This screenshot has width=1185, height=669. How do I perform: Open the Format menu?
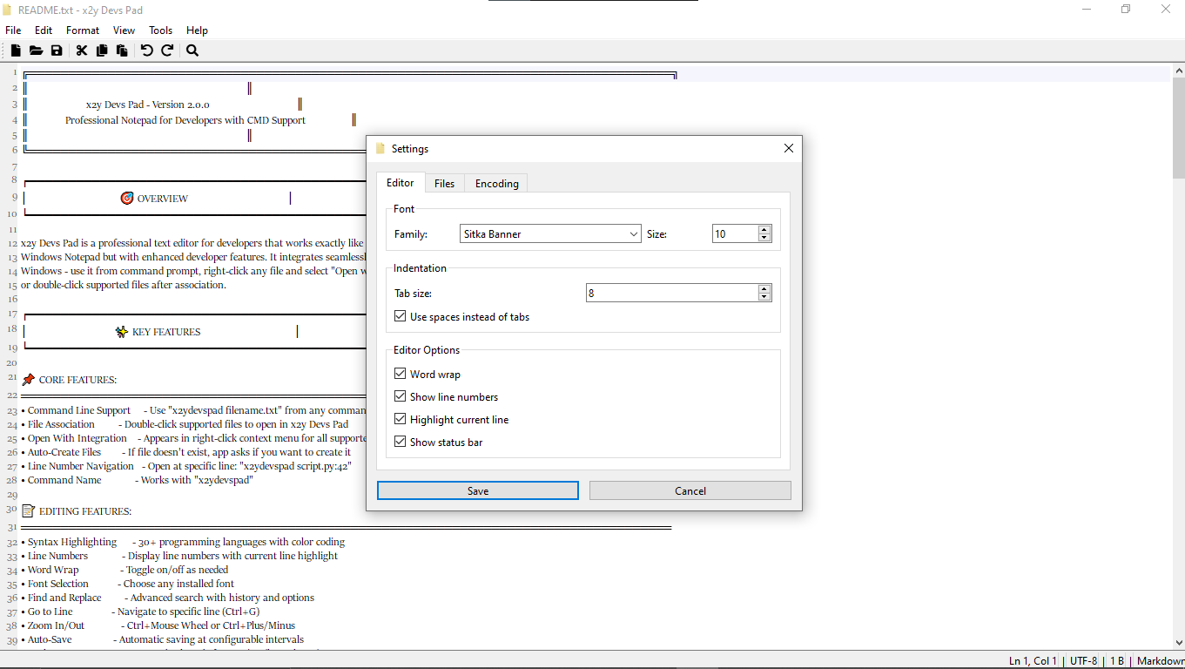click(x=83, y=30)
